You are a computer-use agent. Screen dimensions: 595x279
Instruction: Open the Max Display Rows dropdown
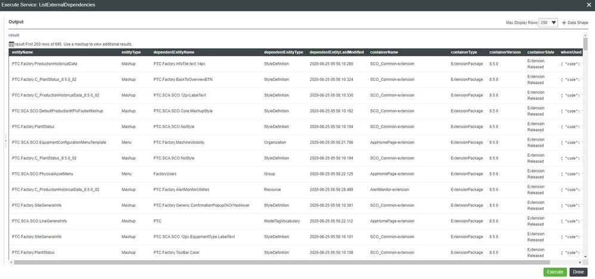(548, 23)
